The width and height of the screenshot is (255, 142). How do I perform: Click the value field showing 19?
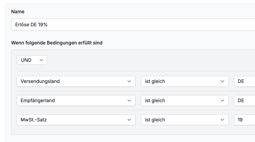[x=244, y=120]
